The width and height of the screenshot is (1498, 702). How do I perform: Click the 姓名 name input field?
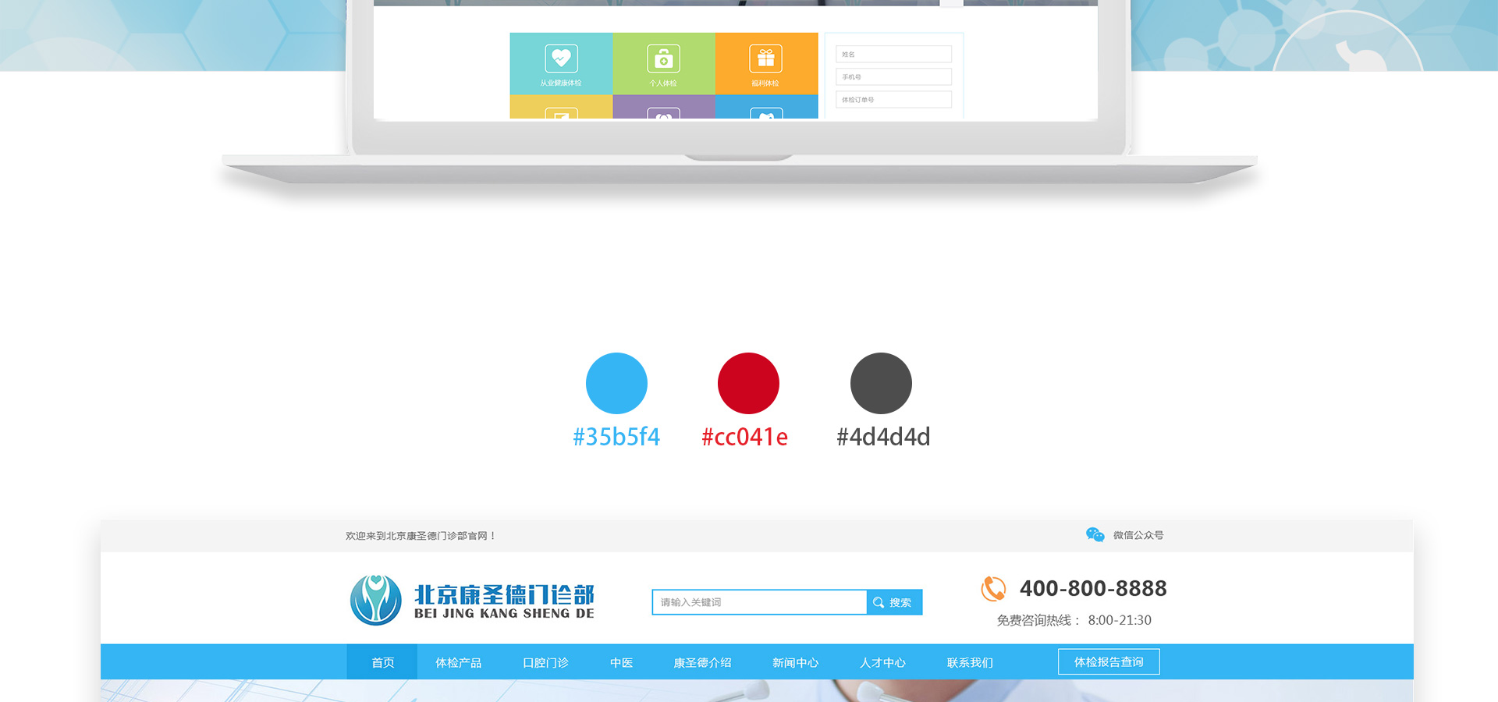[893, 54]
